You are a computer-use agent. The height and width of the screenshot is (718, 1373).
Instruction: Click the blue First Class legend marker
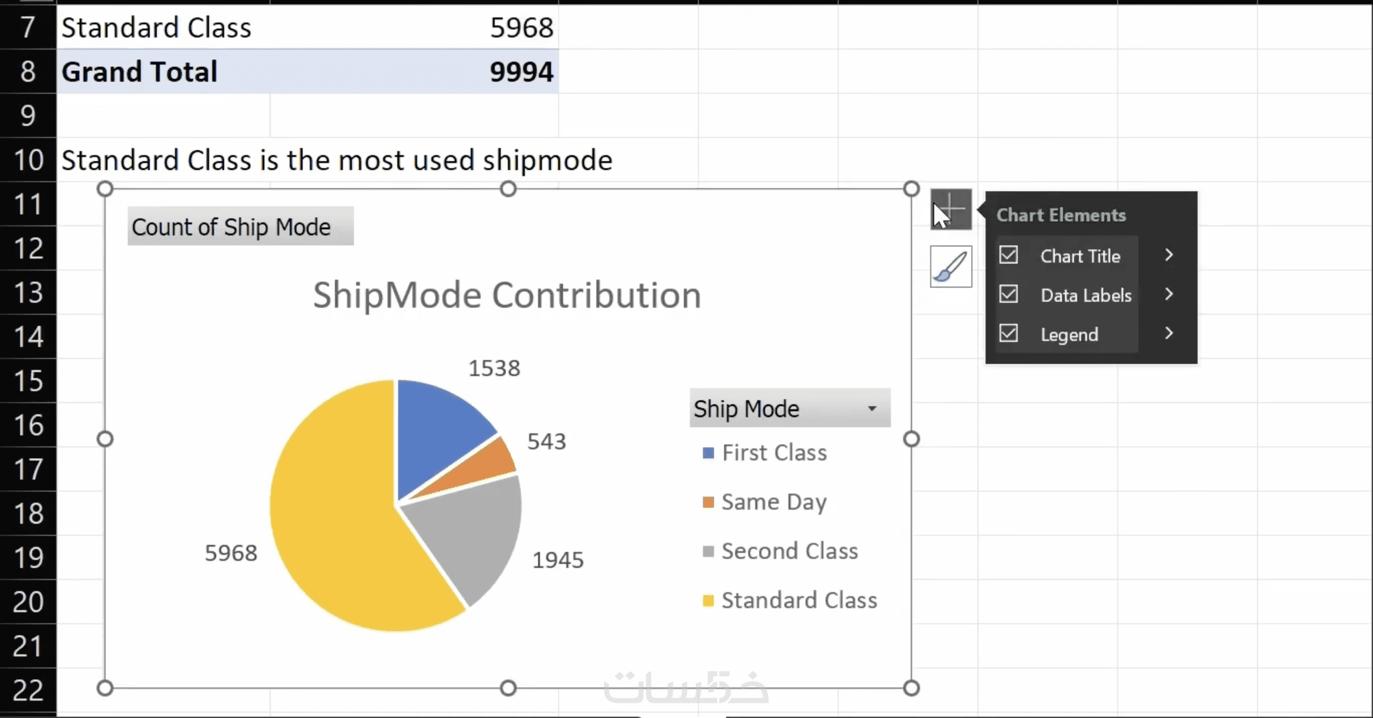coord(708,453)
